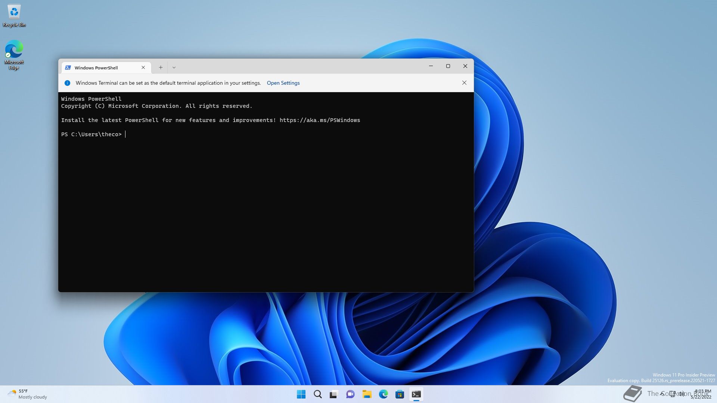Open Teams Chat from taskbar
The image size is (717, 403).
[350, 394]
